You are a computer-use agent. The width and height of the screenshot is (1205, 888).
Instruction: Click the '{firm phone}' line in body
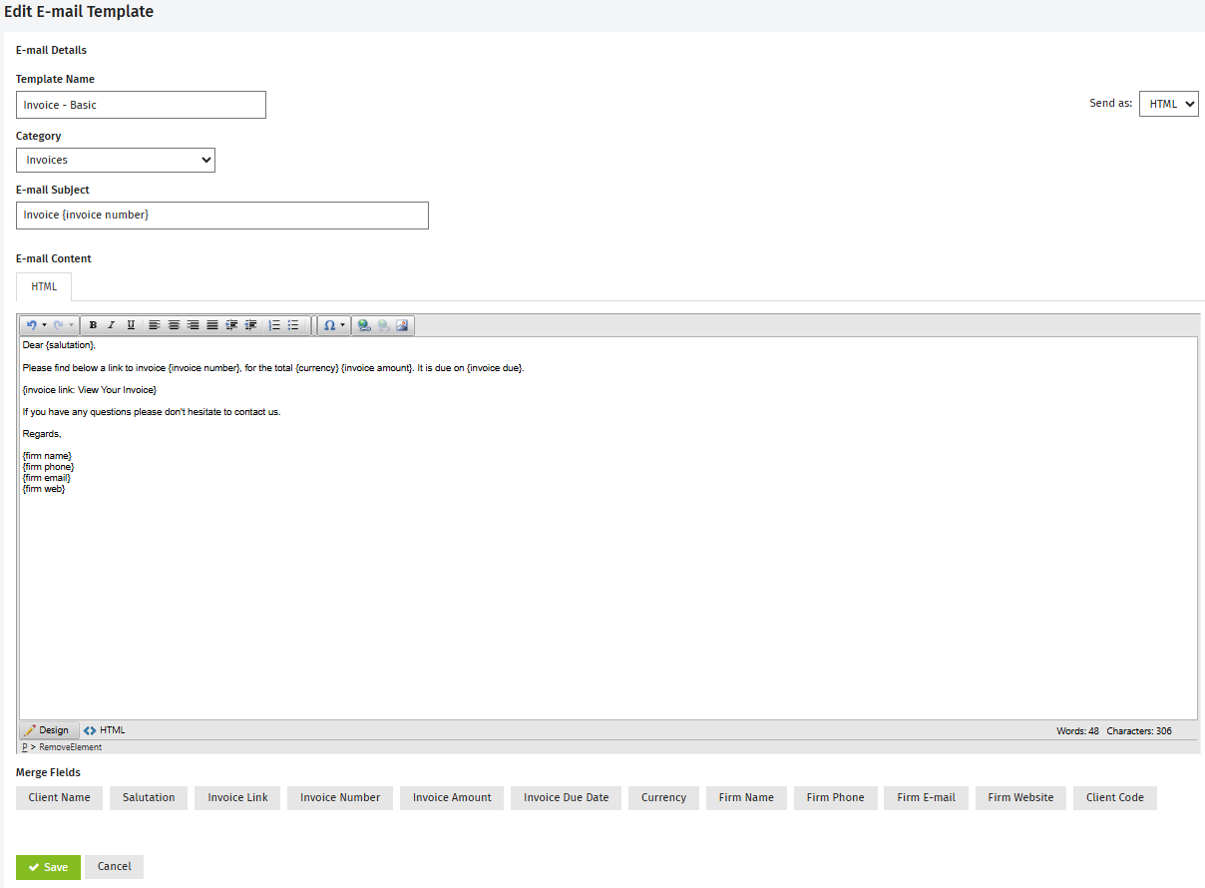[48, 467]
